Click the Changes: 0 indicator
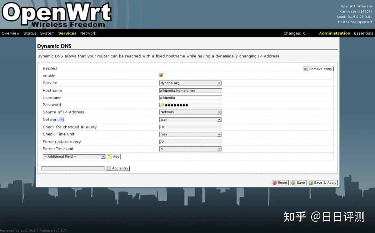 294,33
